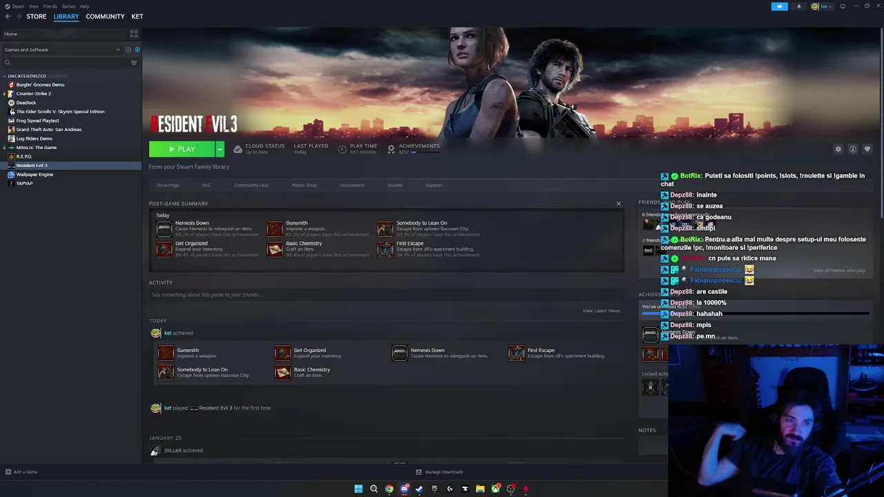The width and height of the screenshot is (884, 497).
Task: Click the green PLAY button
Action: pyautogui.click(x=182, y=149)
